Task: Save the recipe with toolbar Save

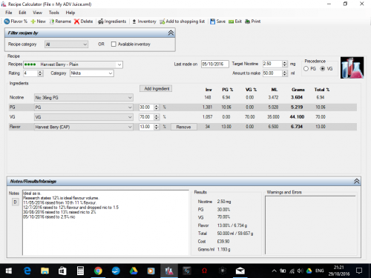Action: point(217,21)
